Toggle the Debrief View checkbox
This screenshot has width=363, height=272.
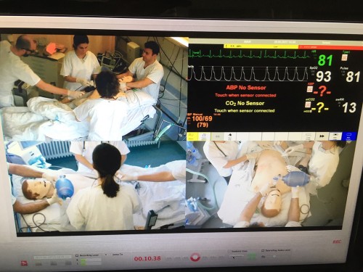(229, 252)
